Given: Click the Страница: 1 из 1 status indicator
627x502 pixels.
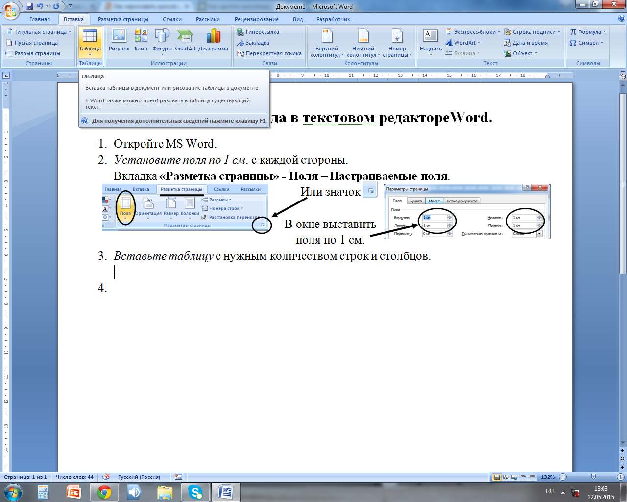Looking at the screenshot, I should (25, 477).
